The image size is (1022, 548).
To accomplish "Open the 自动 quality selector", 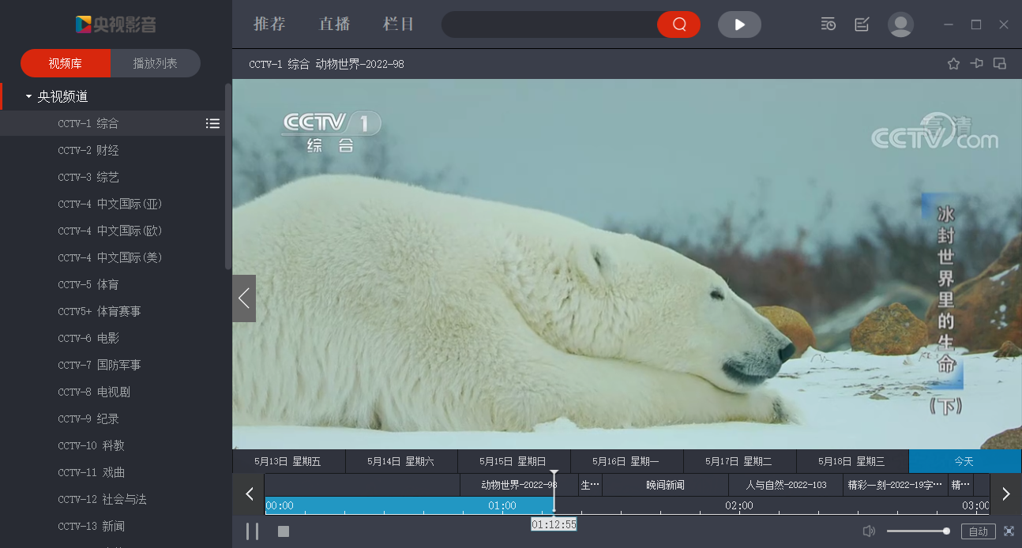I will coord(978,531).
